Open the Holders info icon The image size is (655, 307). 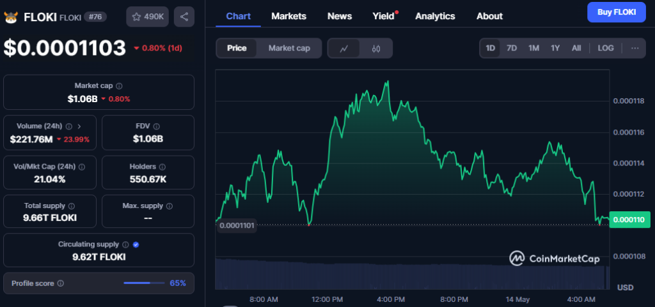click(x=162, y=167)
